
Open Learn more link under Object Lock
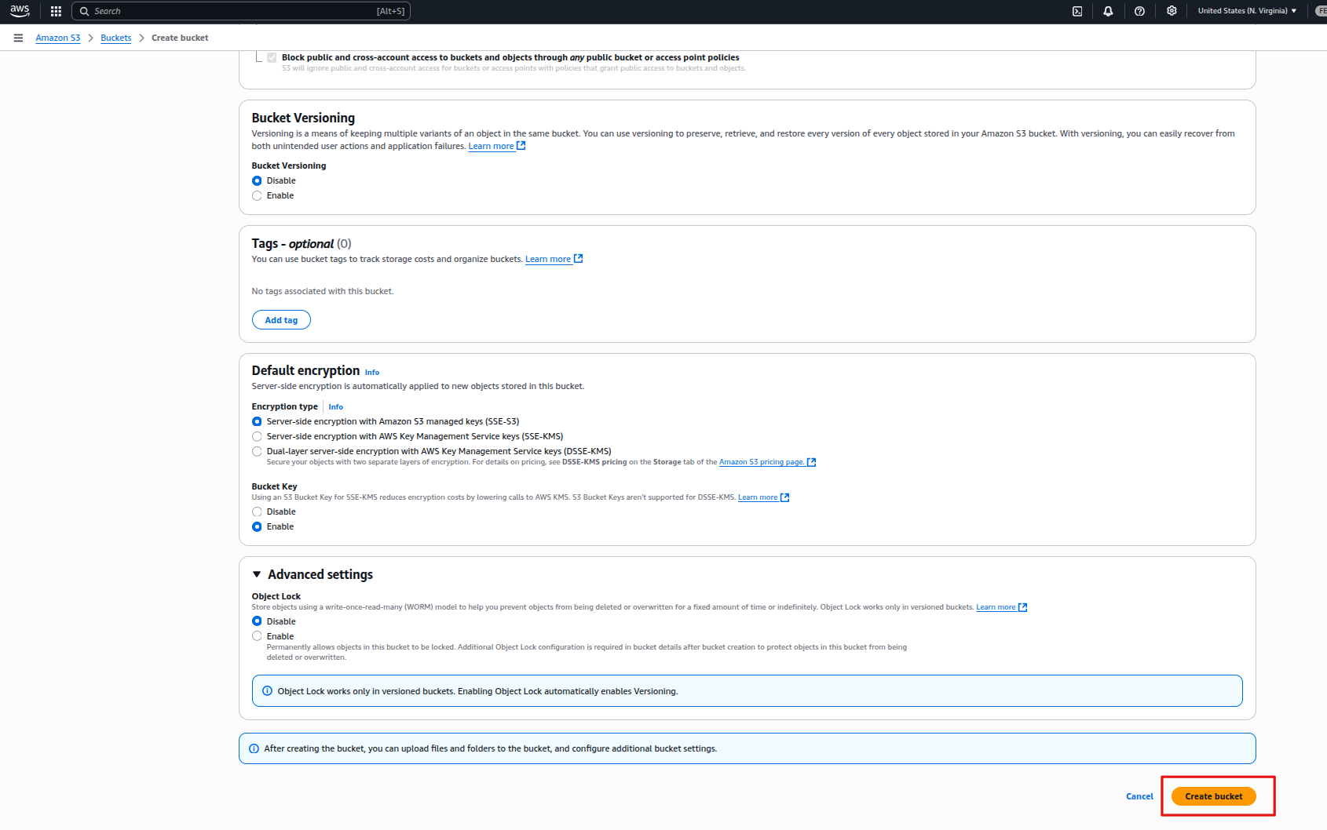996,607
